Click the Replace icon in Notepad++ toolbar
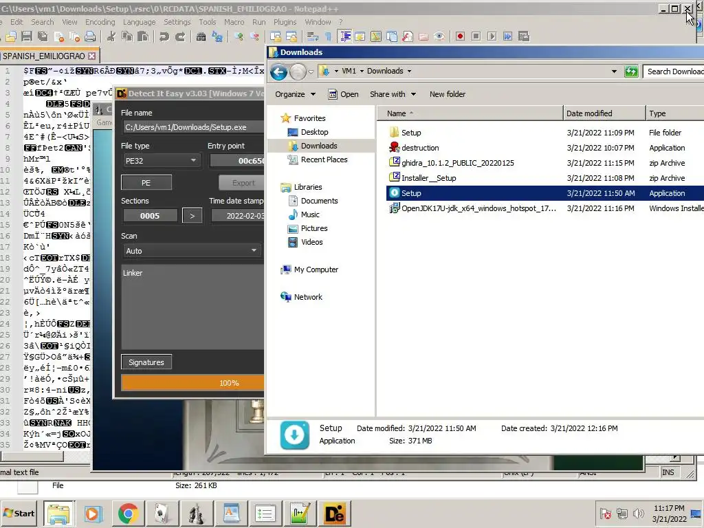The image size is (704, 528). pos(217,36)
